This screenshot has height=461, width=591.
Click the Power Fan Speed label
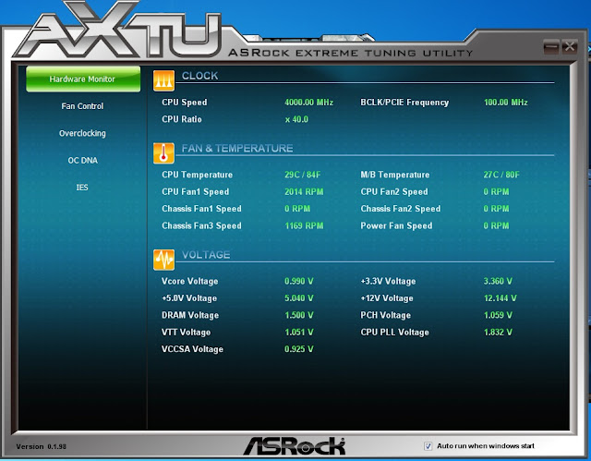(x=396, y=225)
